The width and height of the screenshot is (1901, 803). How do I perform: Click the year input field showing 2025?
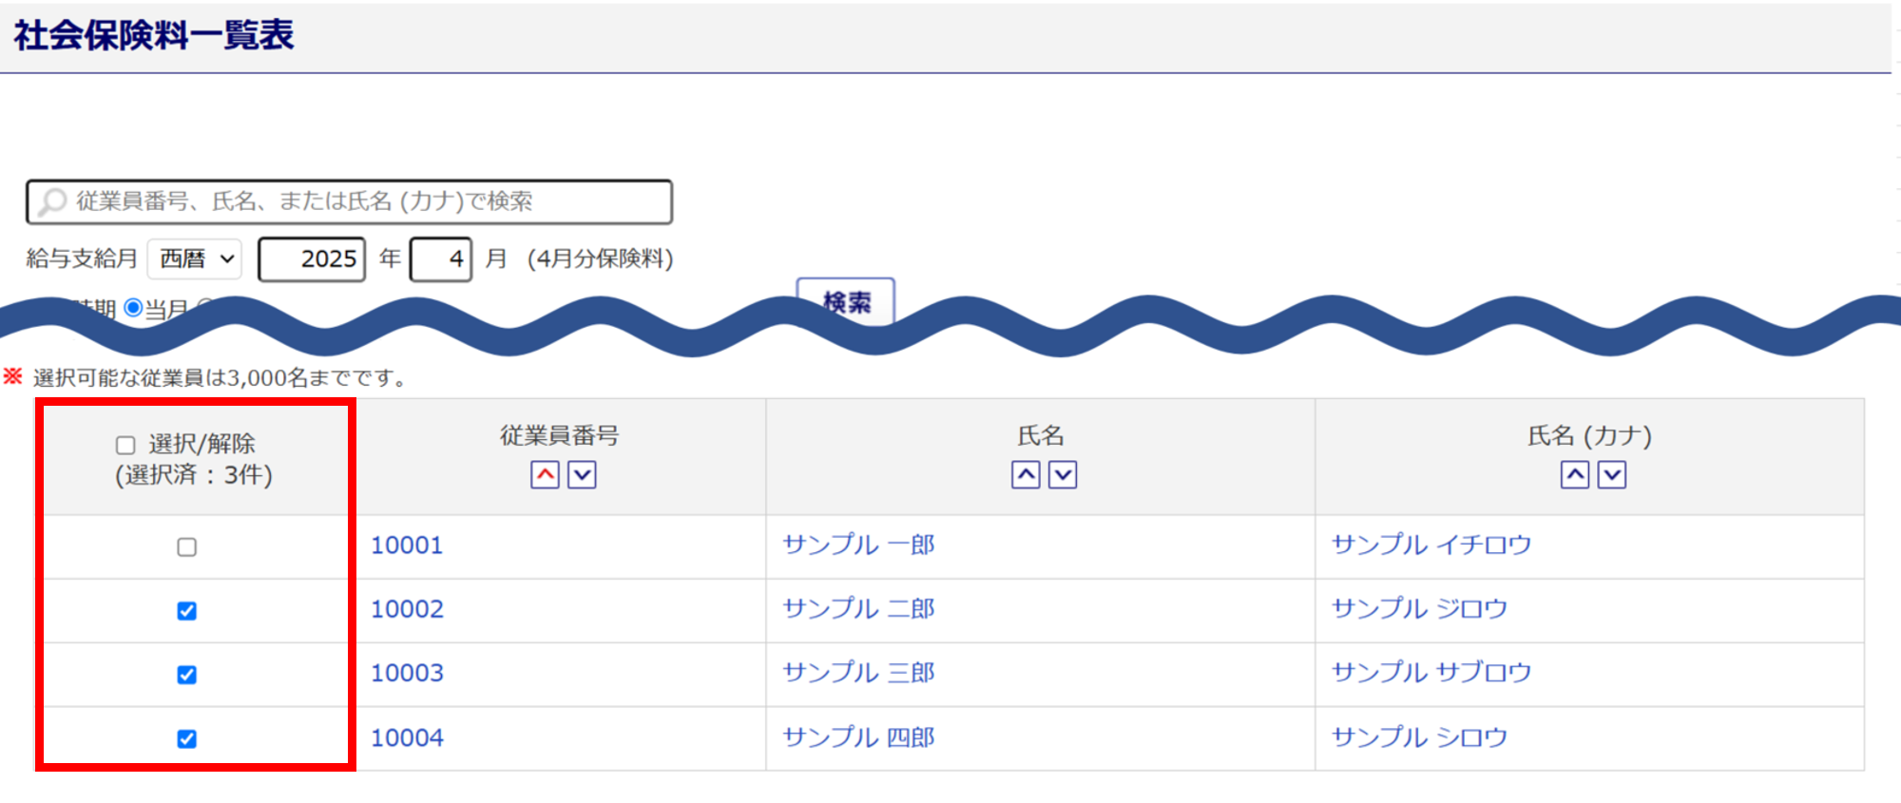click(312, 259)
